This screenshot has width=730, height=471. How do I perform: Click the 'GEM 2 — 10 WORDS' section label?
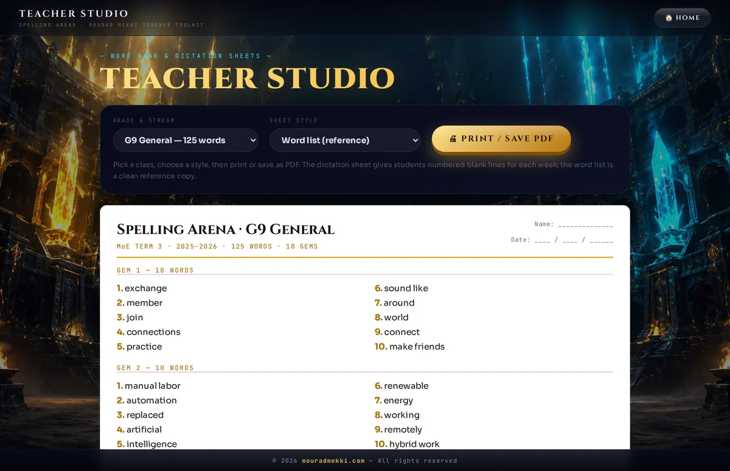pos(155,368)
